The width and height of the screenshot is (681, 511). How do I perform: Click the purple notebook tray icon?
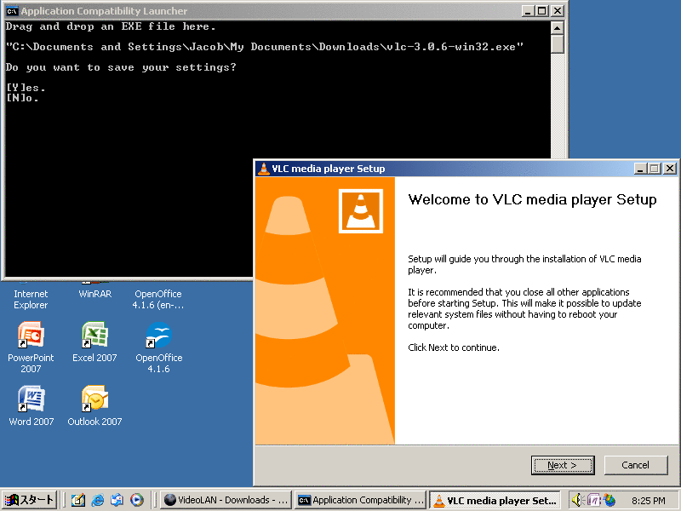(593, 501)
